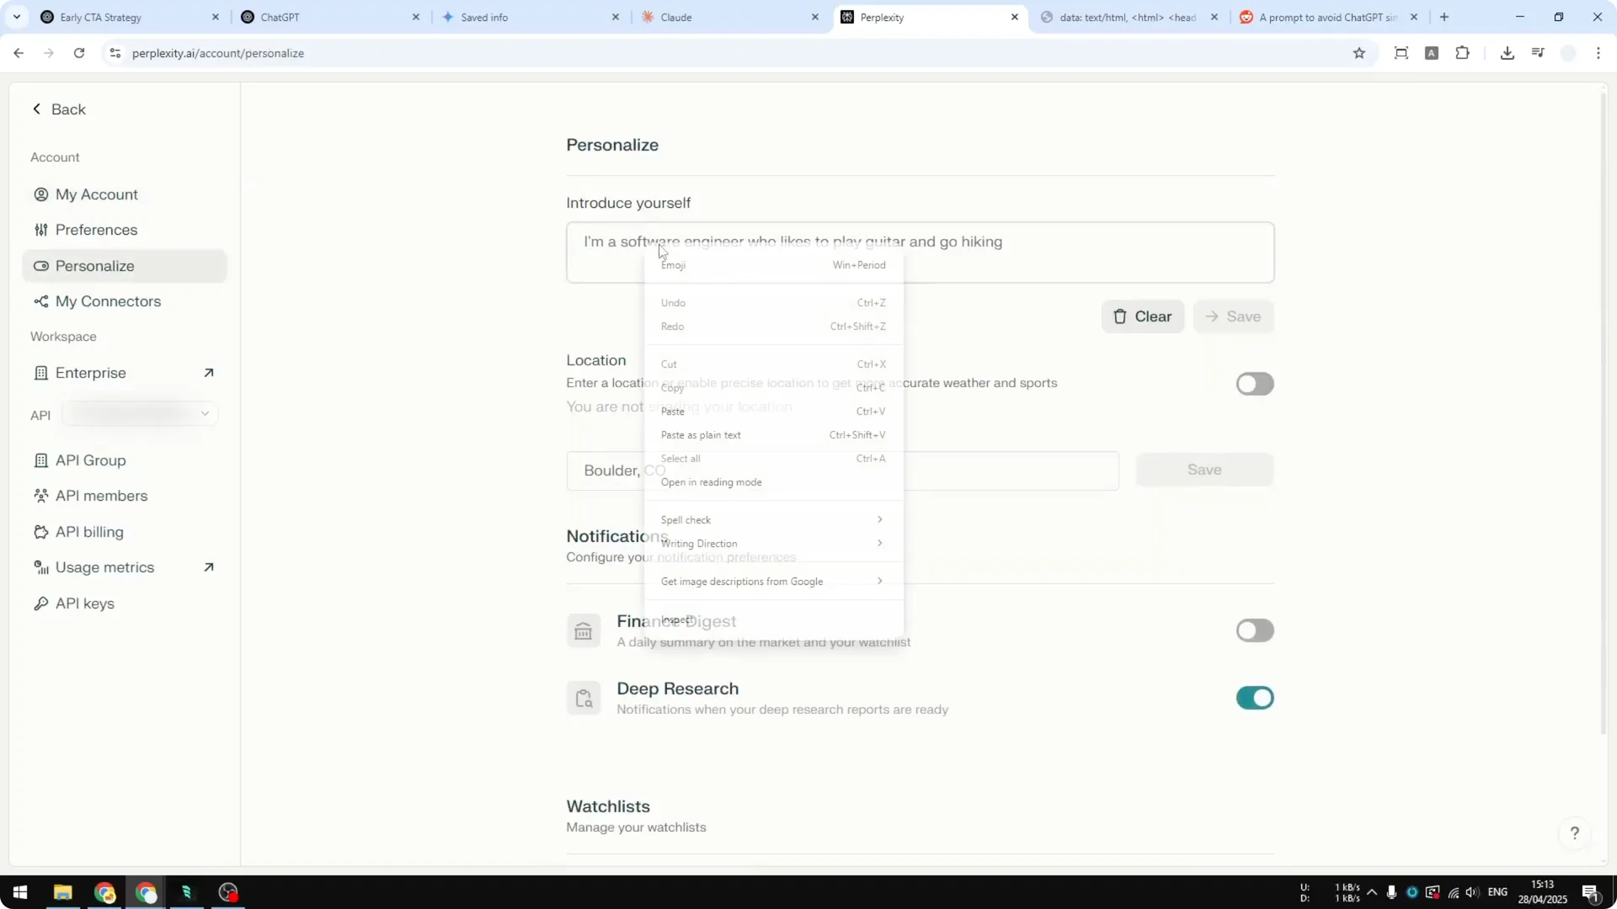Expand the Writing Direction submenu

(771, 543)
